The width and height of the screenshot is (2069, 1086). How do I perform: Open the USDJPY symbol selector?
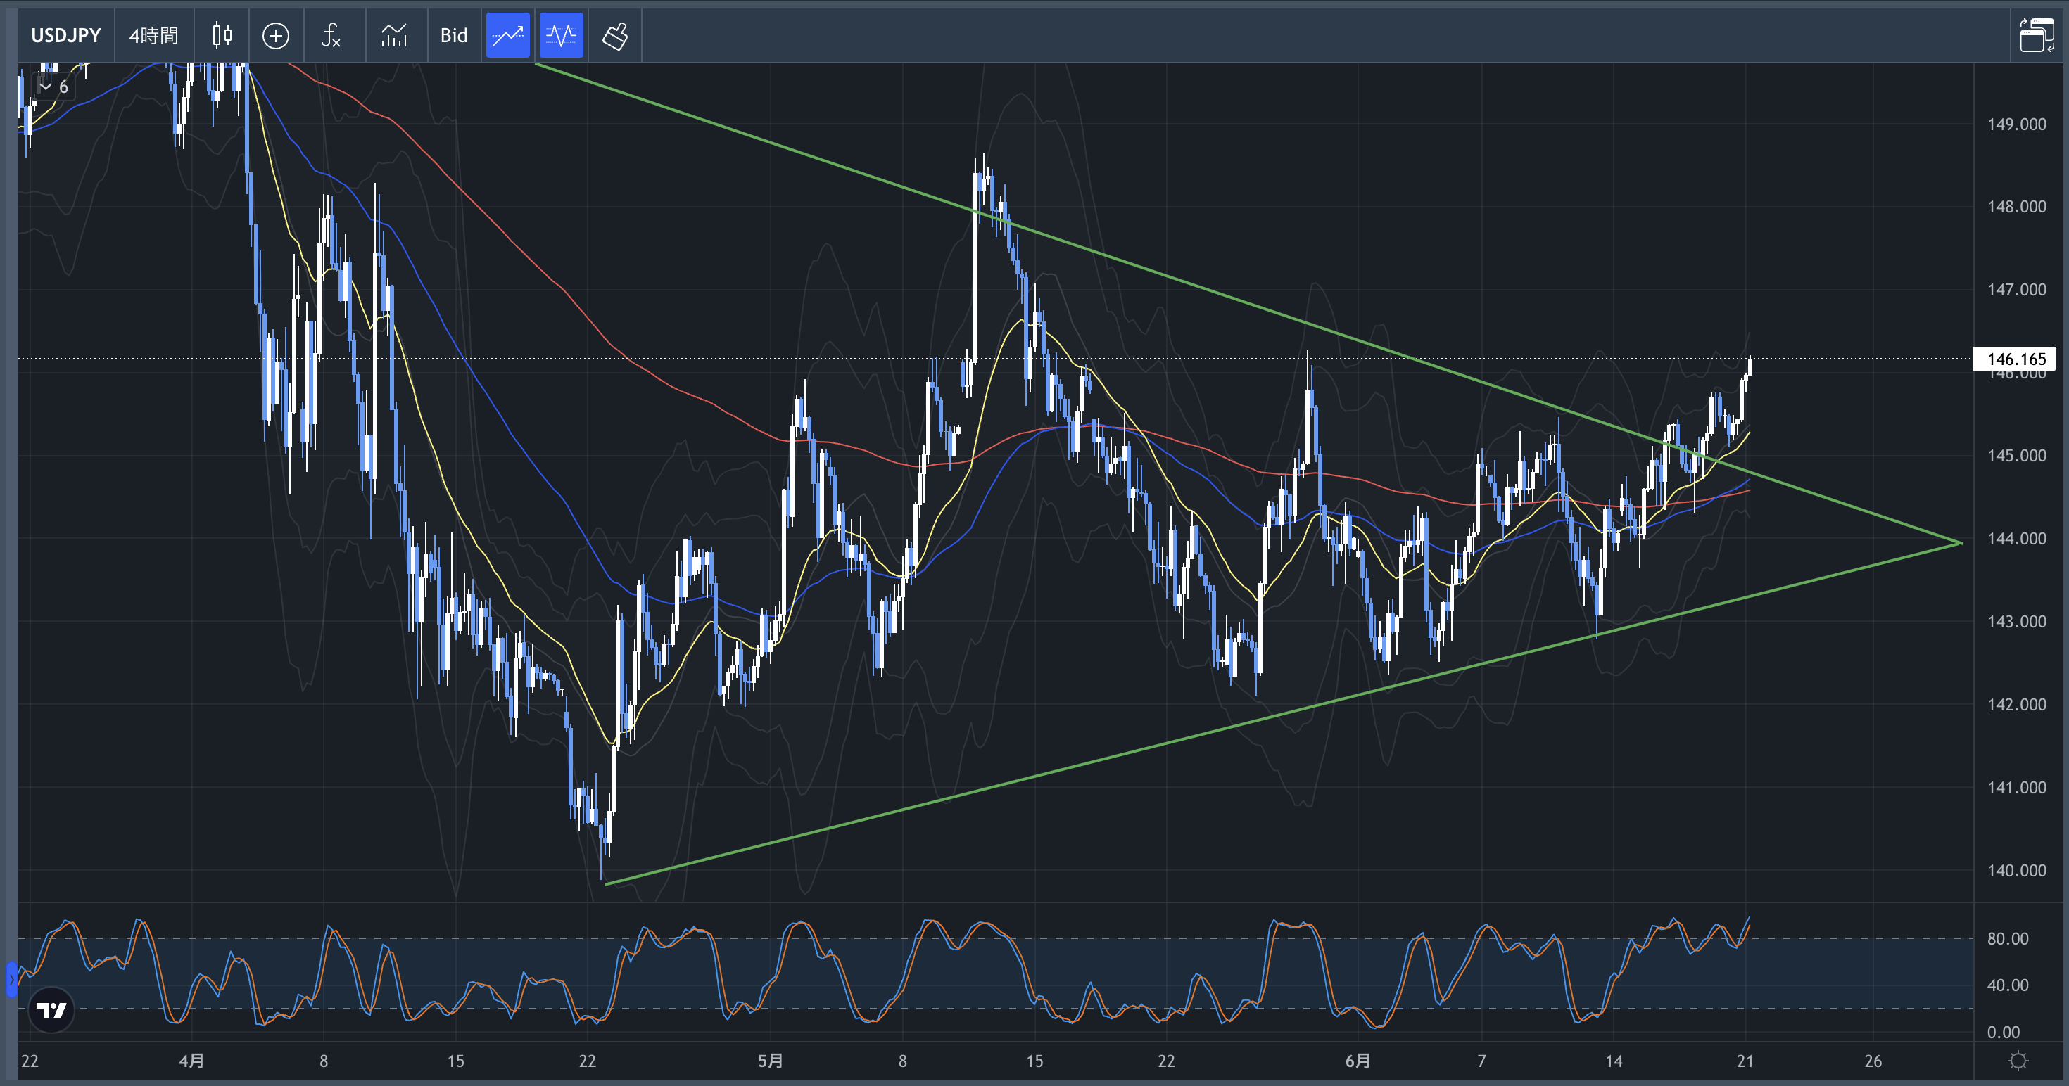pos(66,35)
